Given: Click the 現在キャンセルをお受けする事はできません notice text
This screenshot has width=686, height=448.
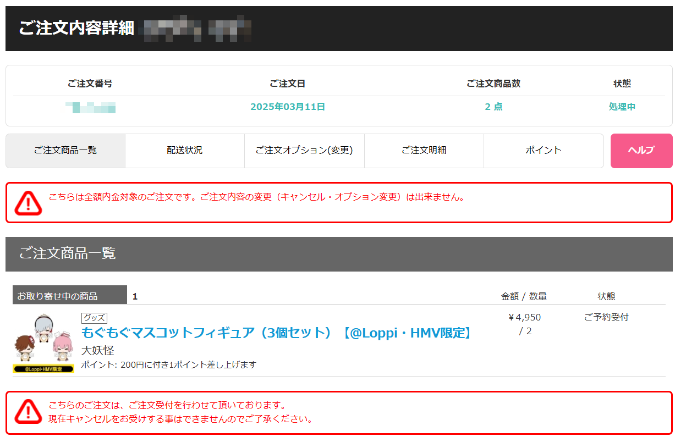Looking at the screenshot, I should [181, 419].
